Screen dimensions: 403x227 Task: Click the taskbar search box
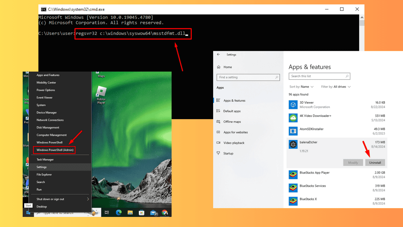(67, 213)
